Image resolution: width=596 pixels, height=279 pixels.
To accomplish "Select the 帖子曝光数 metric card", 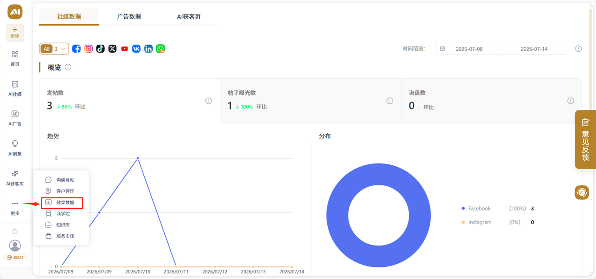I will pos(311,101).
